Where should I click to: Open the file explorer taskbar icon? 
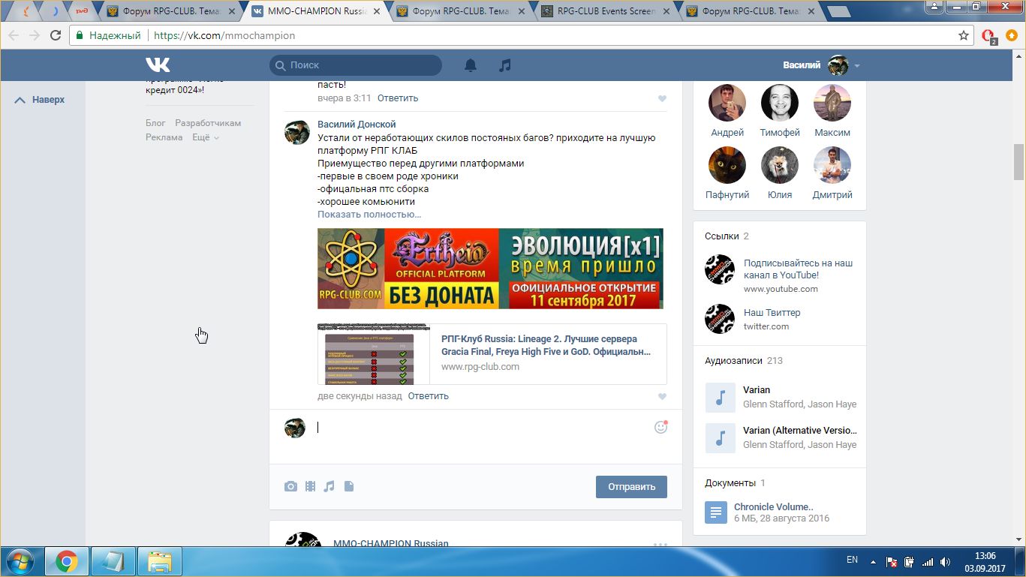(x=160, y=561)
